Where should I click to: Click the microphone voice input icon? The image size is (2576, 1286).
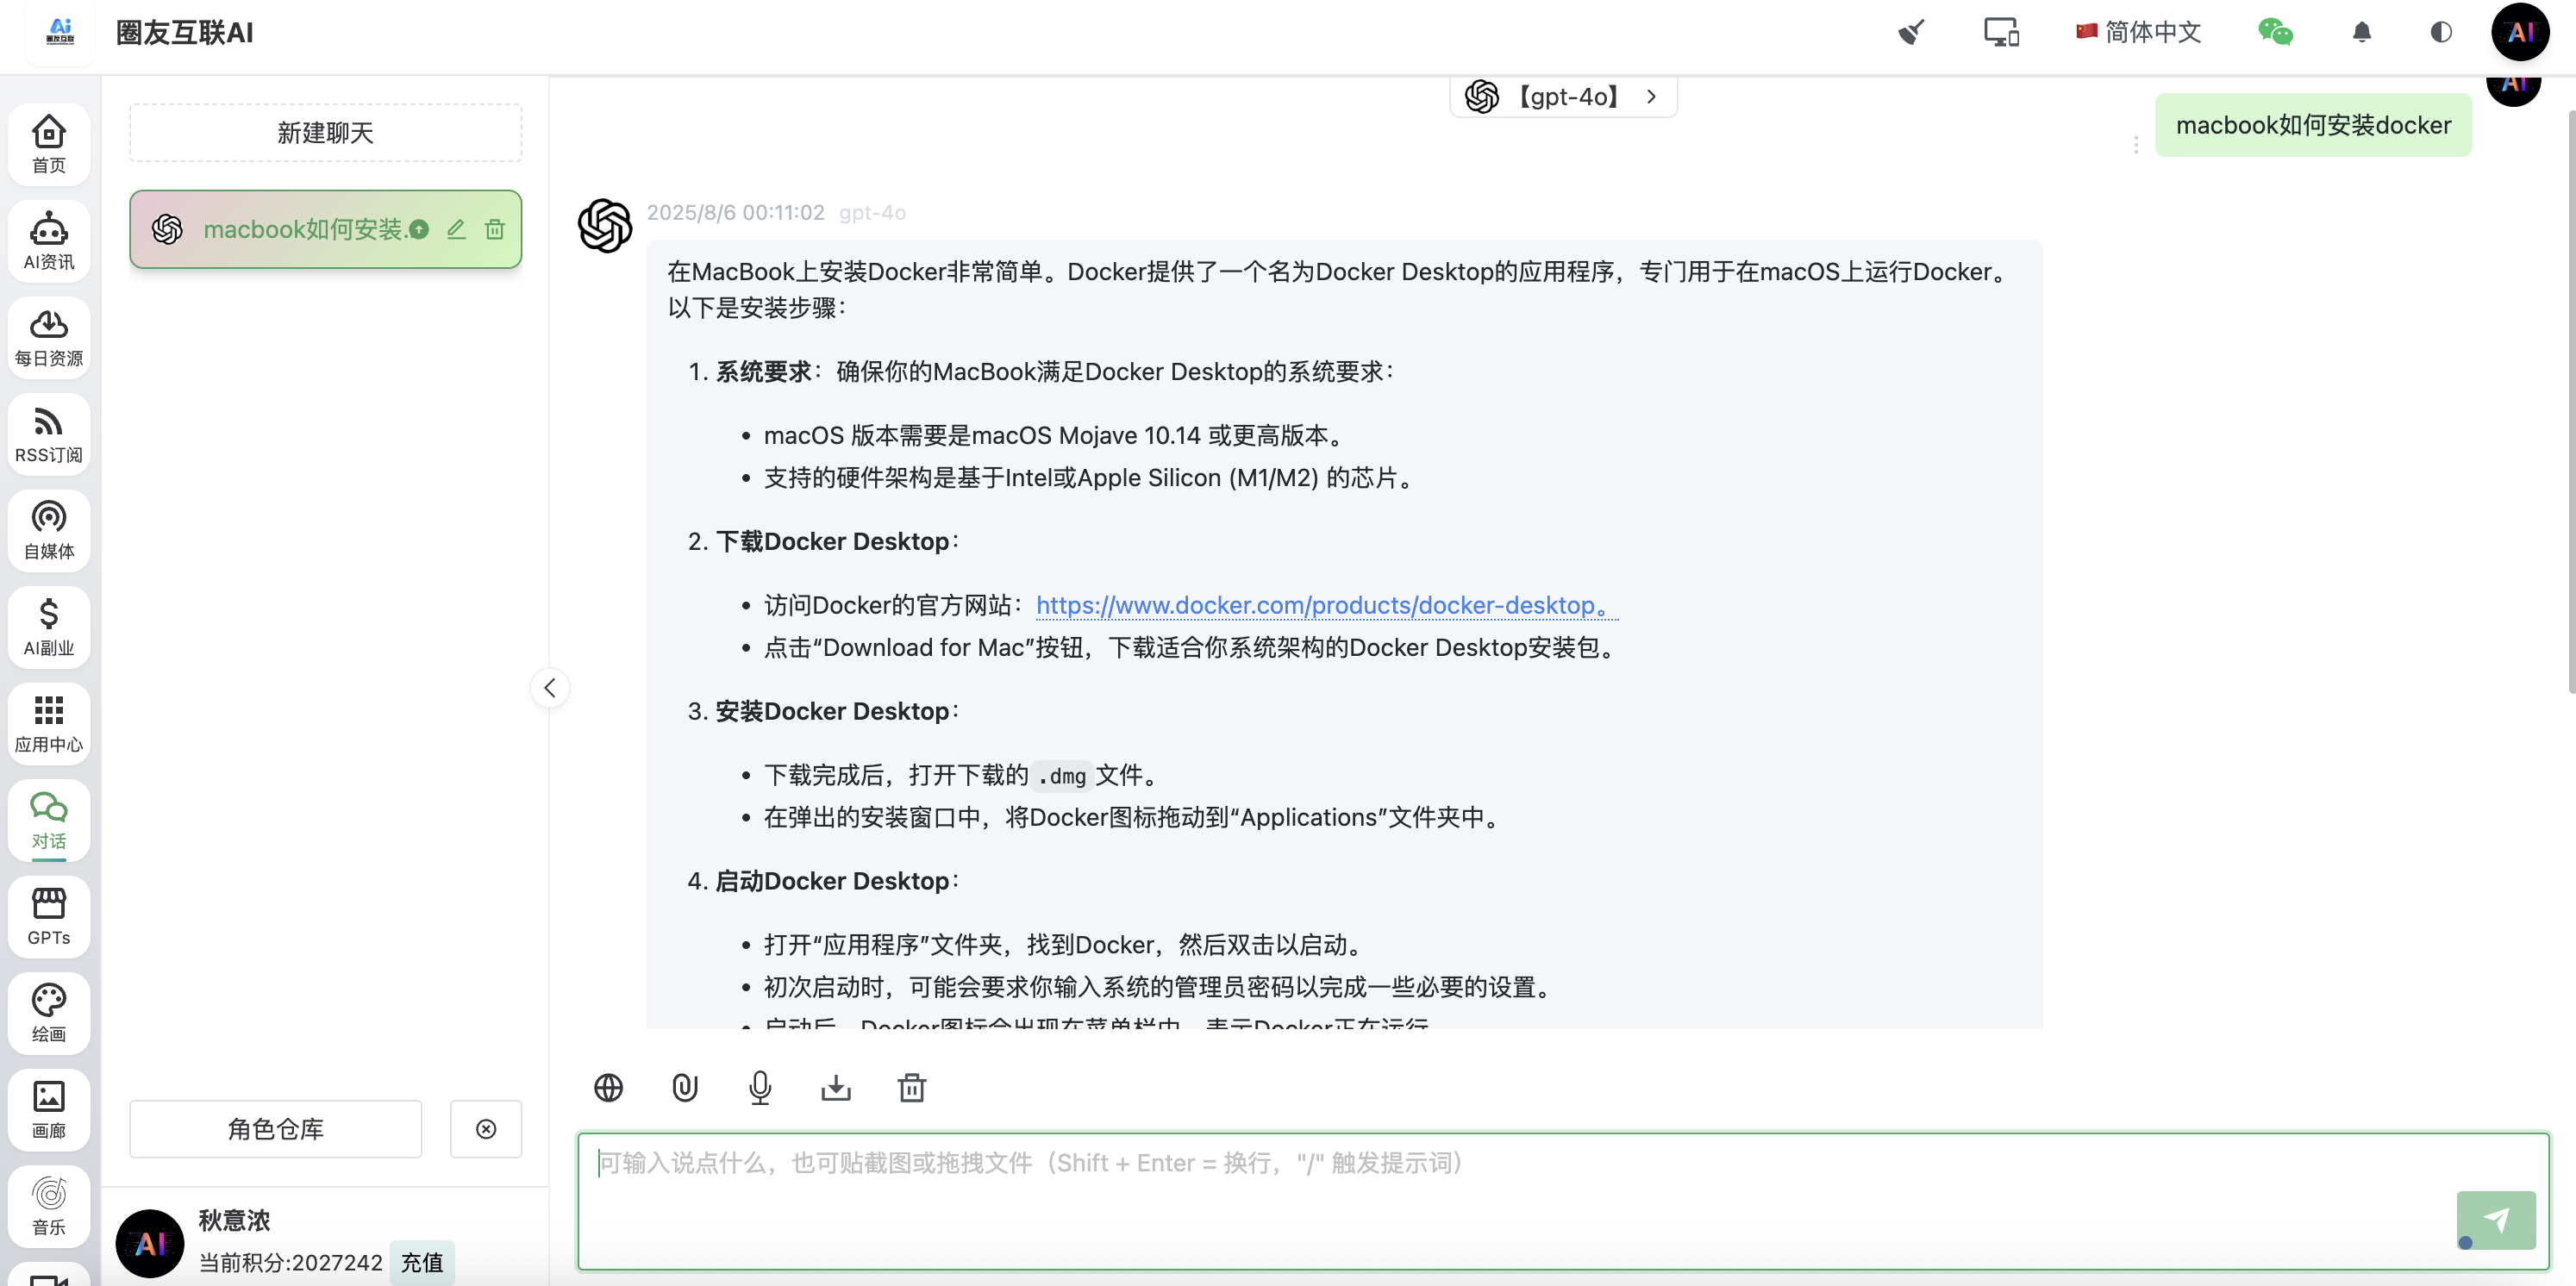[x=760, y=1087]
